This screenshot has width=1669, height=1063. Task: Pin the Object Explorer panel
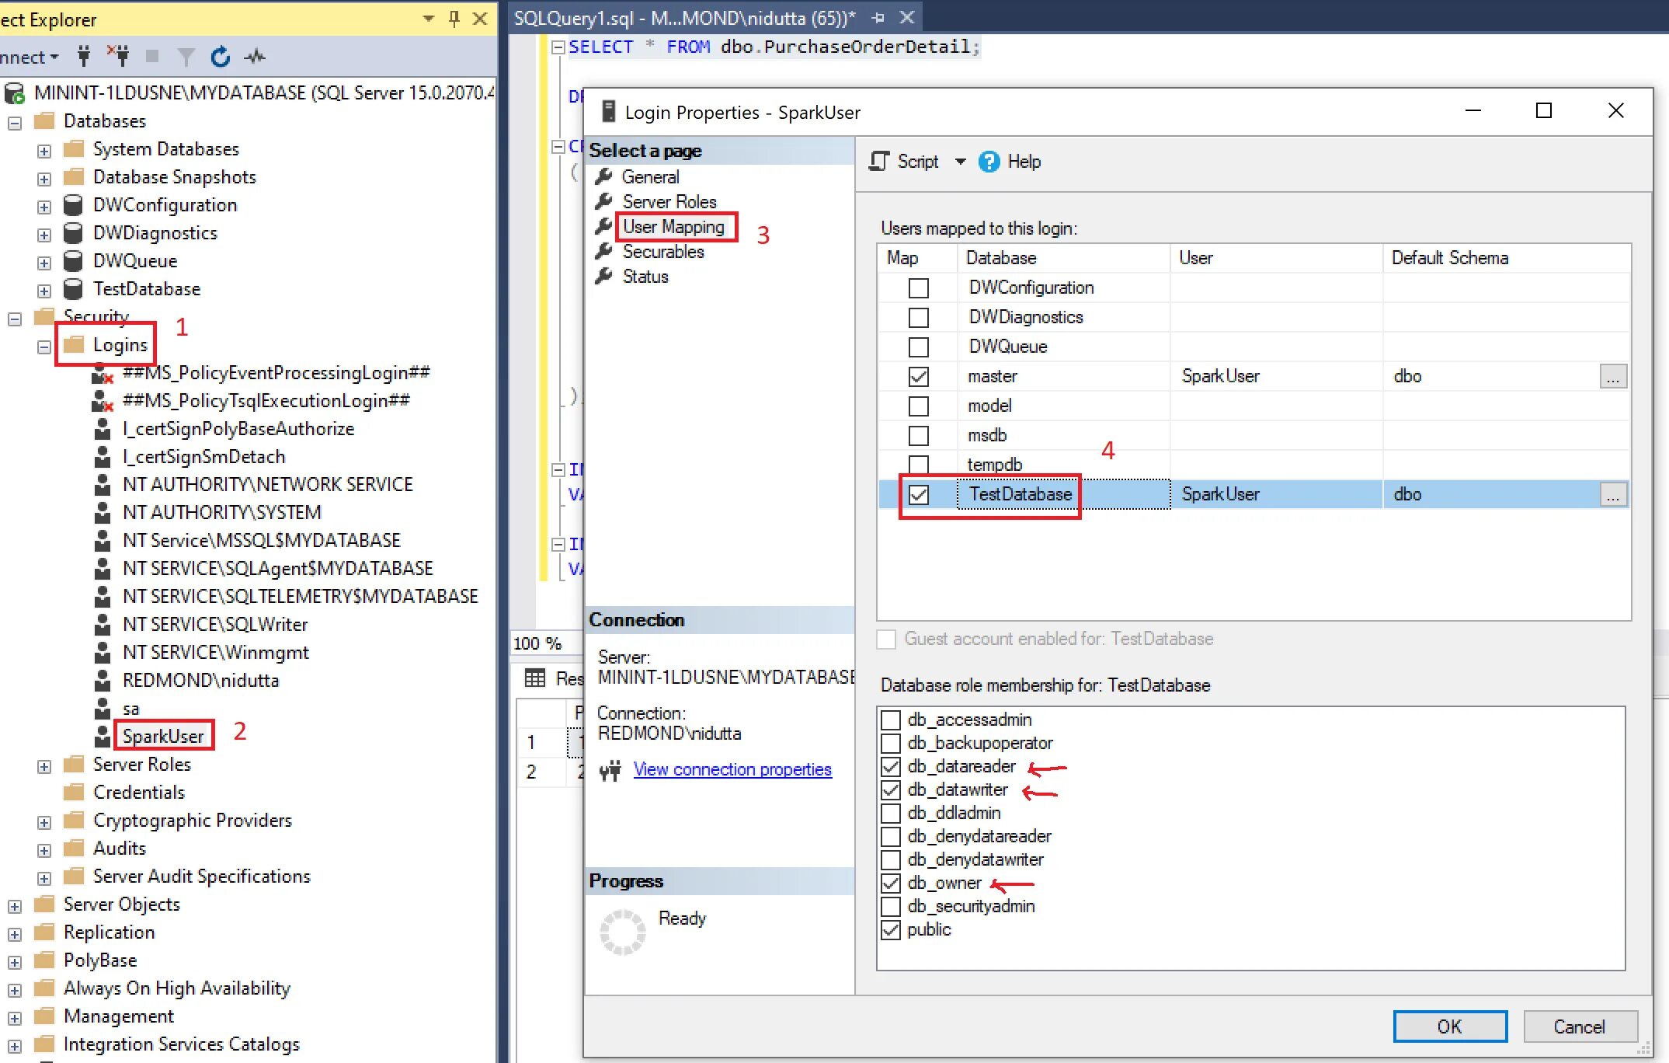pos(454,19)
